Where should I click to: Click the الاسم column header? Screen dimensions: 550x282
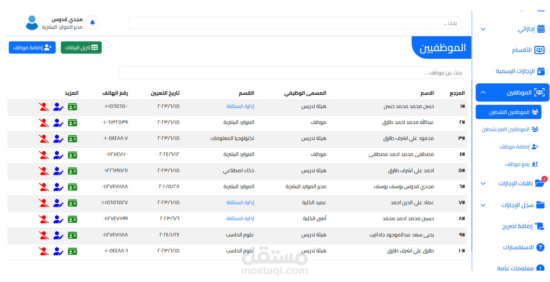pyautogui.click(x=427, y=93)
